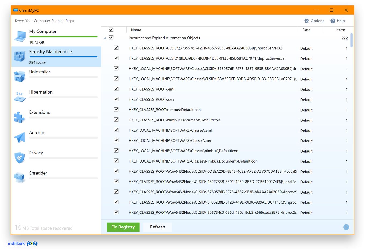Select the Extensions puzzle piece icon
This screenshot has width=365, height=251.
click(x=19, y=117)
